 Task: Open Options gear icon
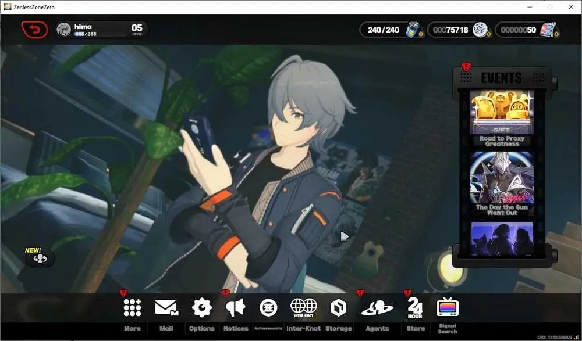click(201, 308)
